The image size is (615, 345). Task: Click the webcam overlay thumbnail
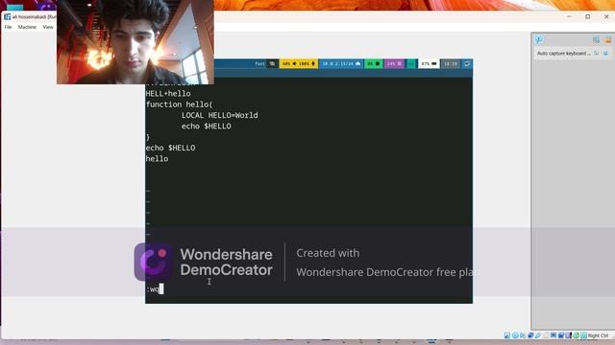tap(135, 42)
